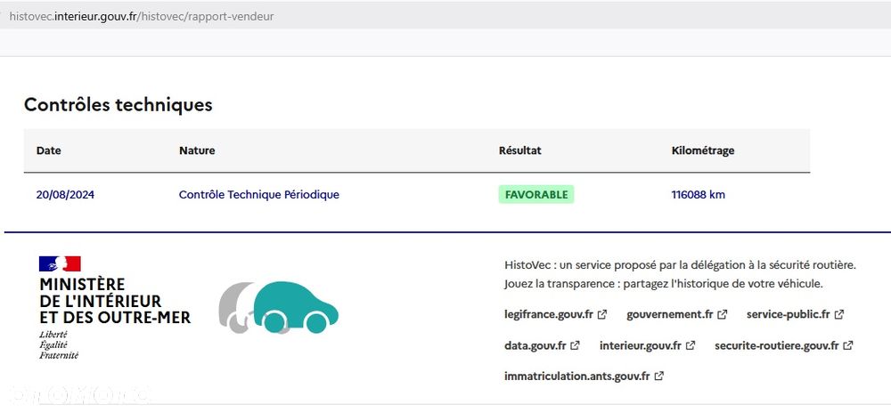The height and width of the screenshot is (413, 891).
Task: Click the Date column header
Action: pos(49,151)
